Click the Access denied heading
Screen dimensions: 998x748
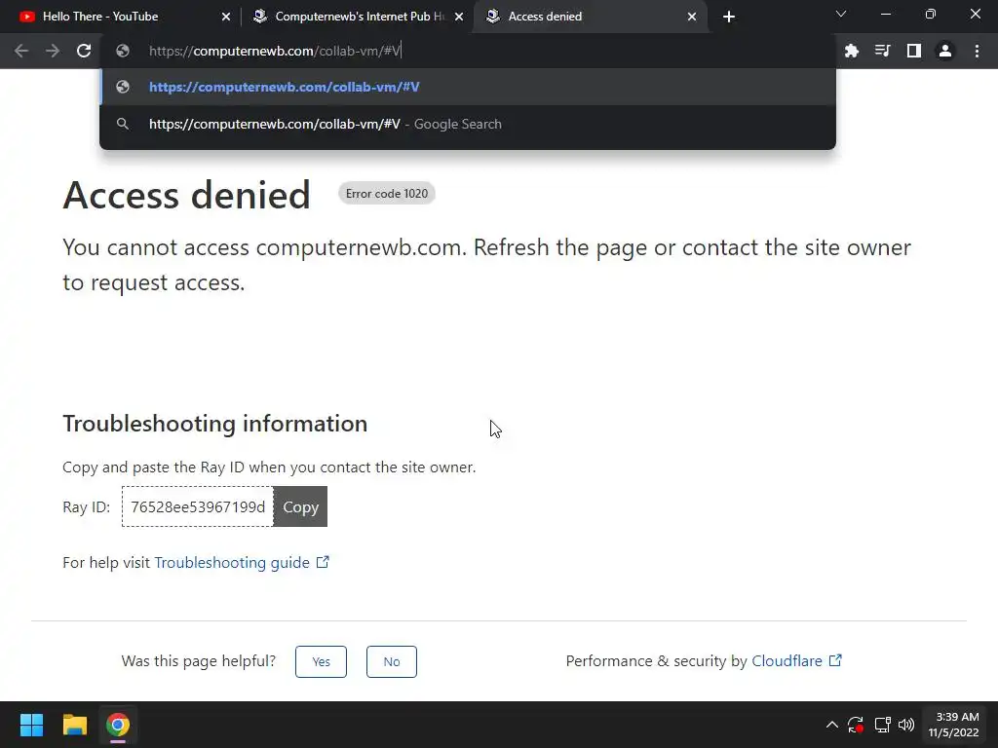(186, 195)
